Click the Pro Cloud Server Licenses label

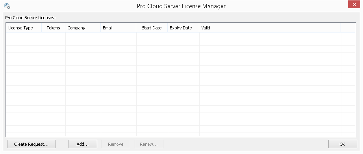click(30, 18)
